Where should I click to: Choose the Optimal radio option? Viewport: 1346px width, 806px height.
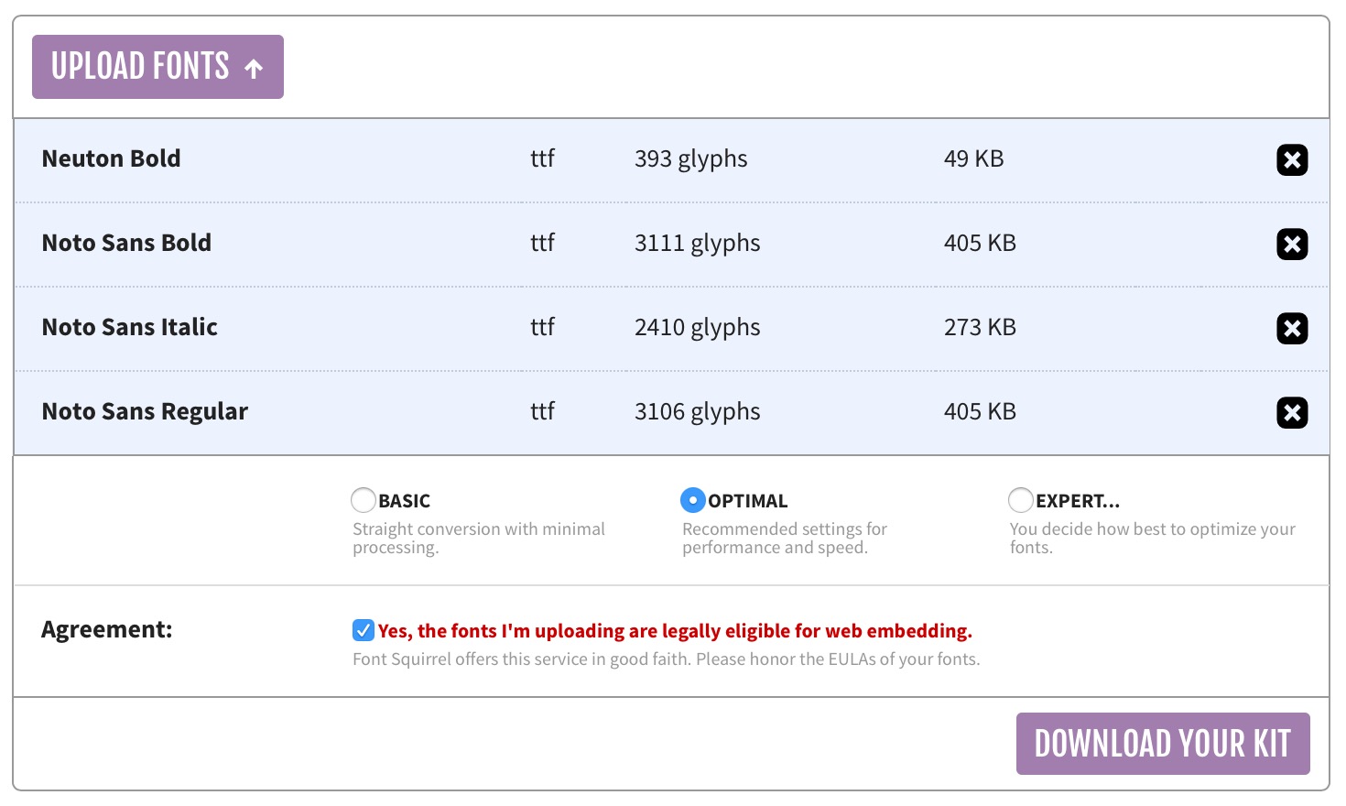[692, 500]
